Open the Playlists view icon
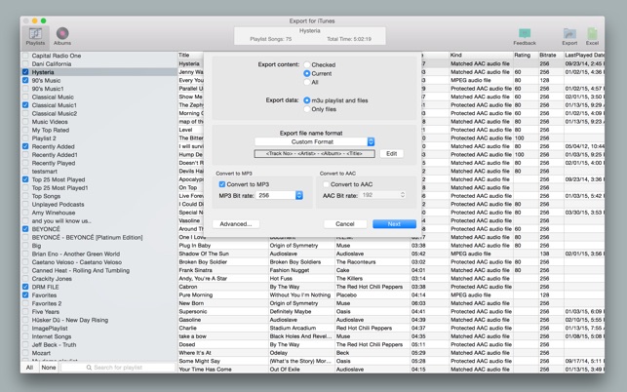This screenshot has height=392, width=627. tap(35, 35)
